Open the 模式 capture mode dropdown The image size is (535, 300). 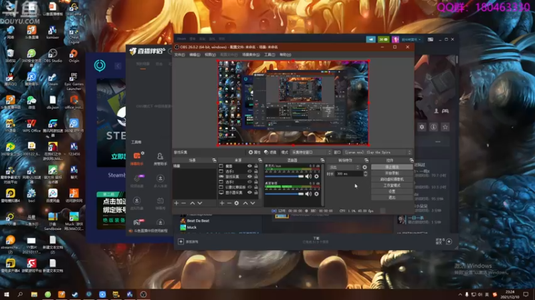(311, 153)
